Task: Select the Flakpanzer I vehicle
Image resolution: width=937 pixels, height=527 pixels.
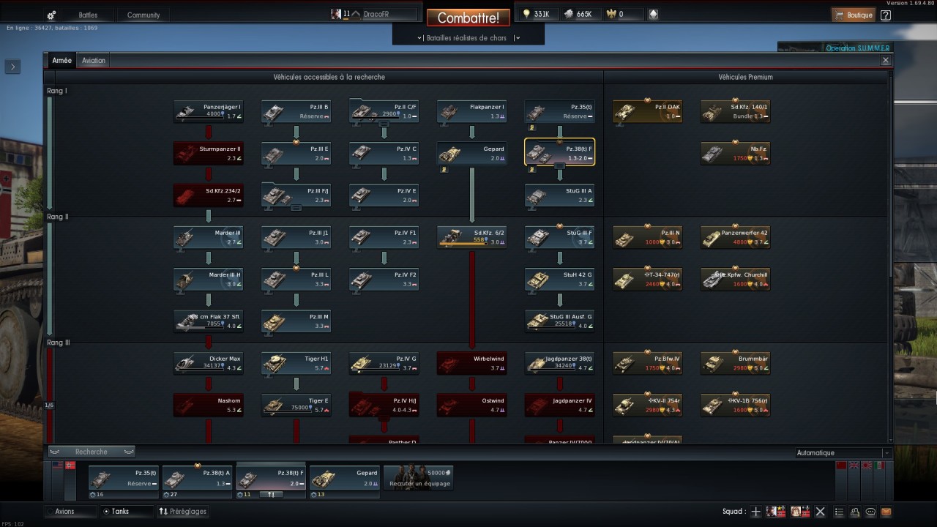Action: (x=472, y=111)
